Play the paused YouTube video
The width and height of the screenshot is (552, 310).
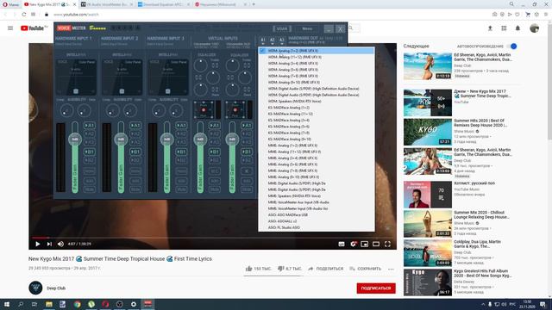38,244
